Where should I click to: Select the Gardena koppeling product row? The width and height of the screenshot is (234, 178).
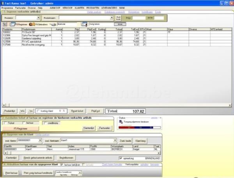(117, 39)
